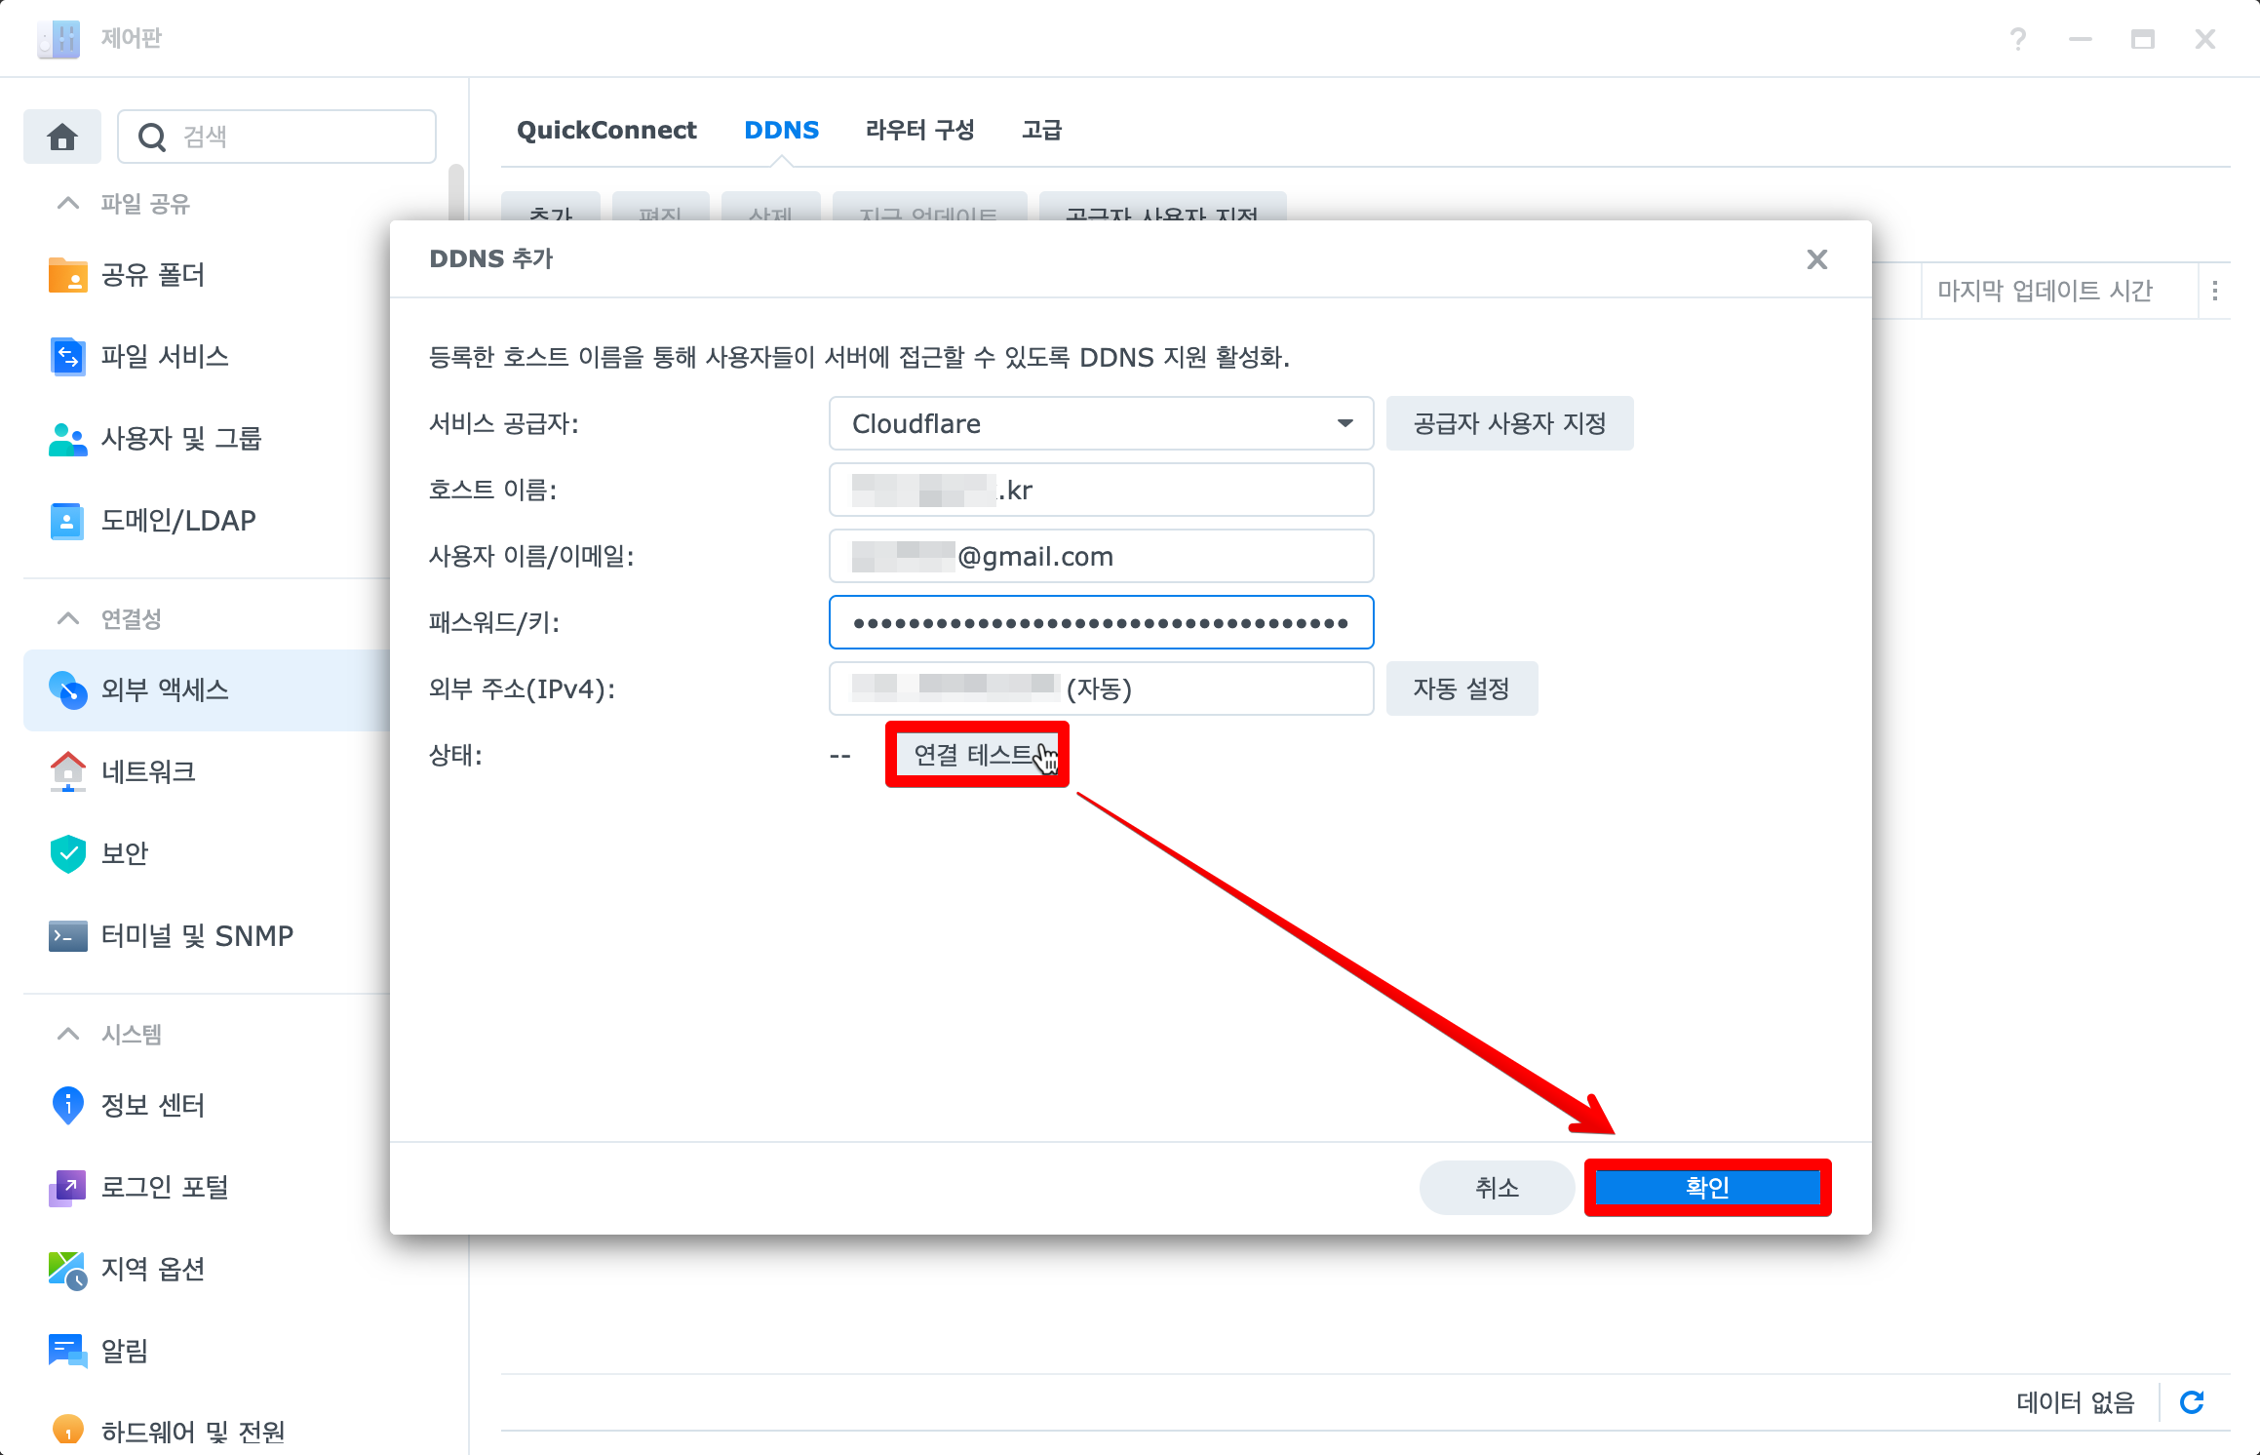Open the Shared Folder (공유 폴더) item
2260x1455 pixels.
click(153, 275)
